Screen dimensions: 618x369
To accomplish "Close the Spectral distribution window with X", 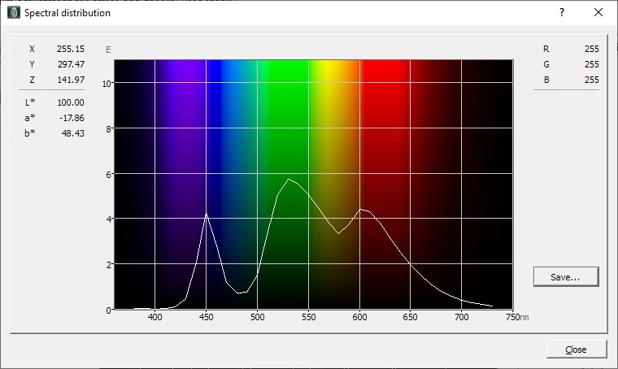I will pyautogui.click(x=598, y=13).
